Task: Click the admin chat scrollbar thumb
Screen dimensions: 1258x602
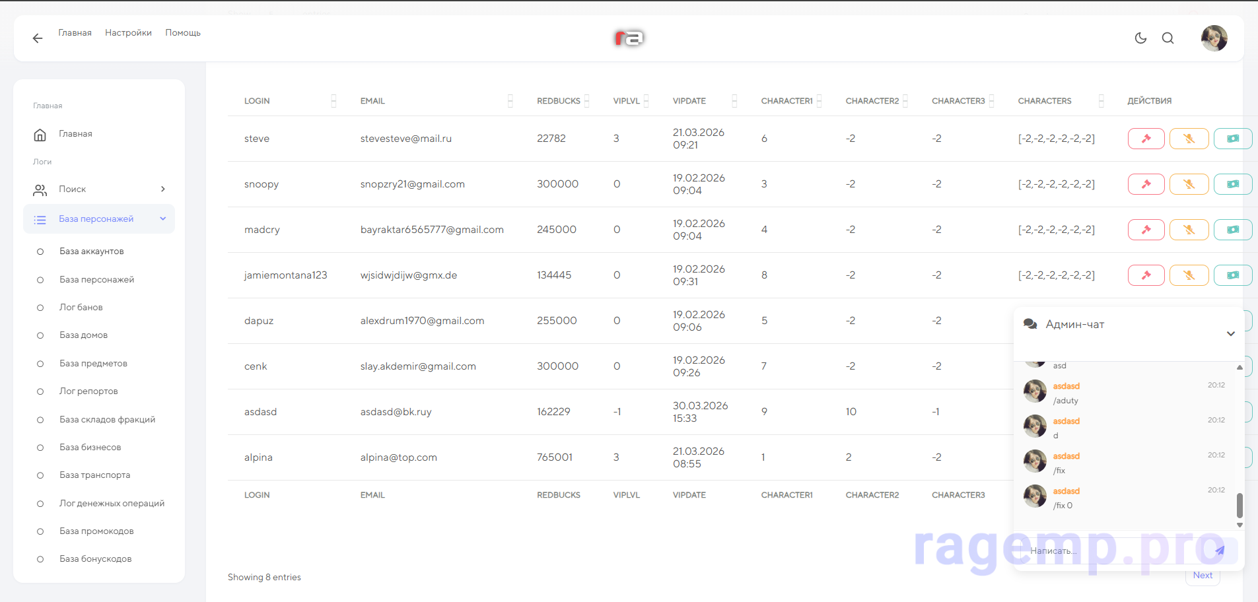Action: [1240, 506]
